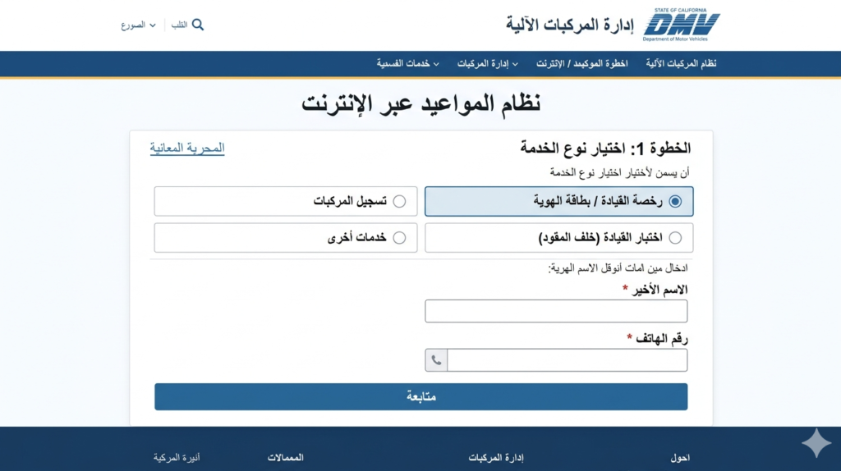Open the الصورع language dropdown

pyautogui.click(x=138, y=25)
